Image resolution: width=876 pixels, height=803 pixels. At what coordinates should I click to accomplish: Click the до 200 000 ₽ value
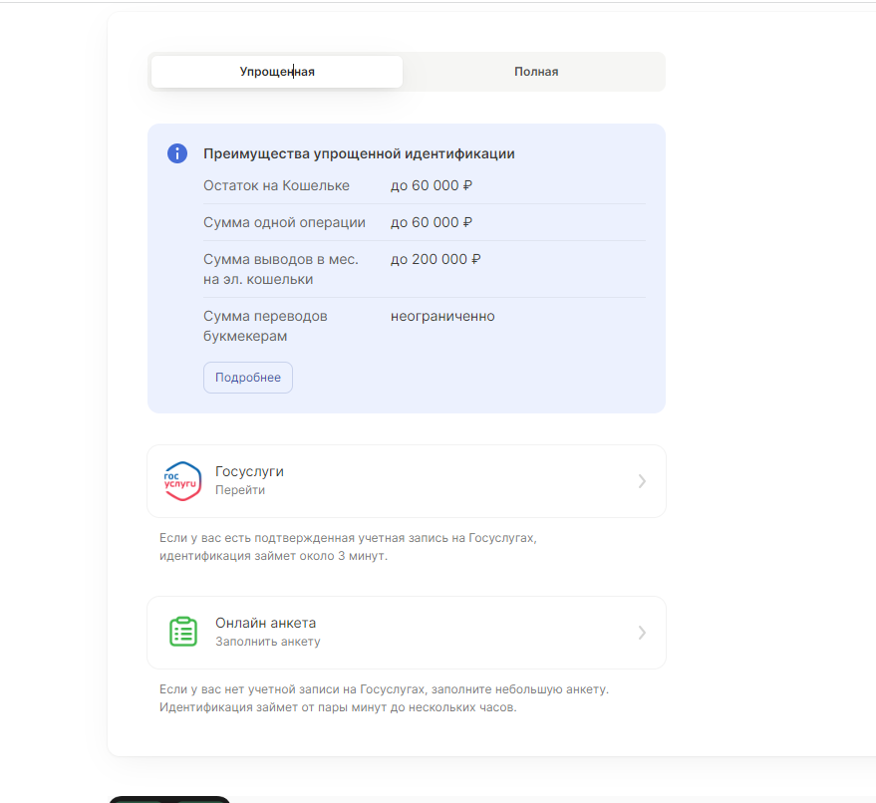pyautogui.click(x=436, y=259)
